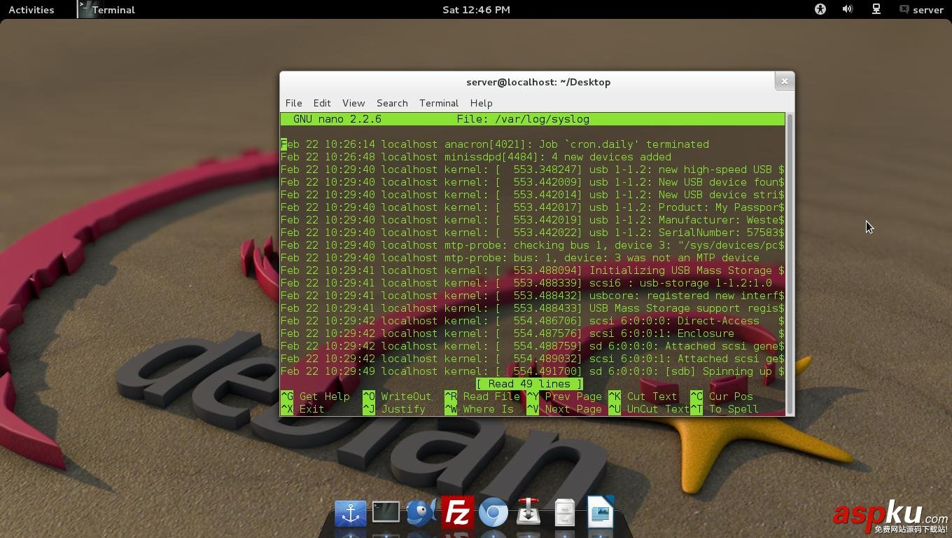Click the ^C Cur Pos shortcut
Screen dimensions: 952x538
pos(722,396)
